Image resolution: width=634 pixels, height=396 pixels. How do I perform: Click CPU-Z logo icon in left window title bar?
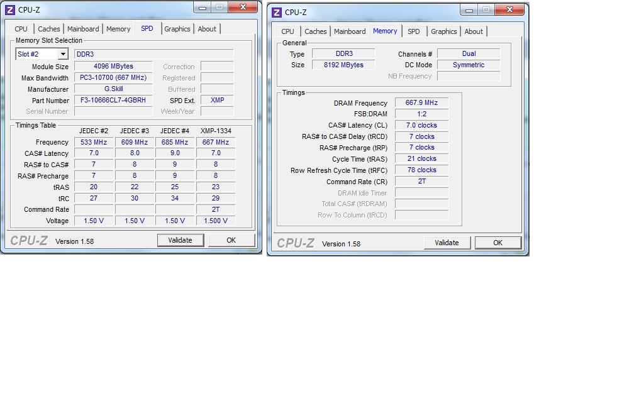(11, 9)
